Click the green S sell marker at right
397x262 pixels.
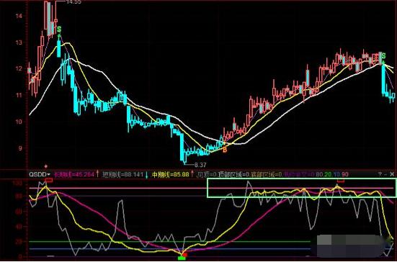coord(384,56)
